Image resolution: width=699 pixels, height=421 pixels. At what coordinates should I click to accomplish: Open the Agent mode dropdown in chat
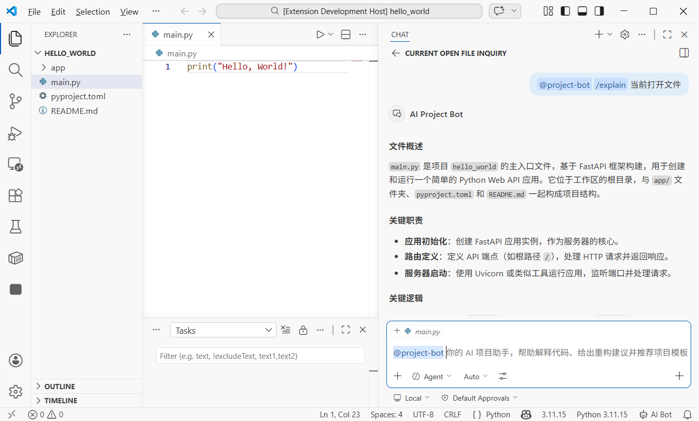[432, 376]
